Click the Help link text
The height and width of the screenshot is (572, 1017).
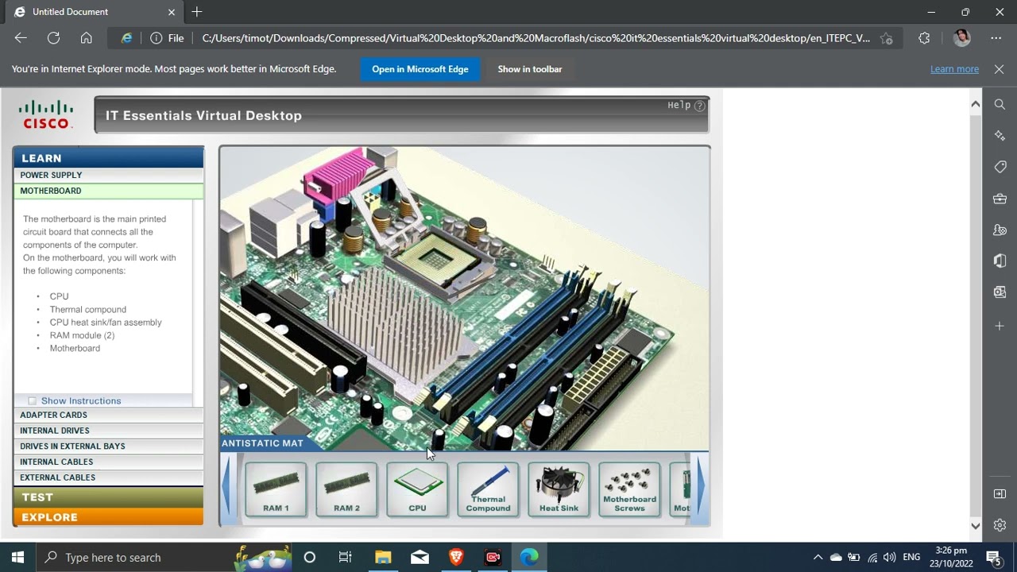coord(679,105)
